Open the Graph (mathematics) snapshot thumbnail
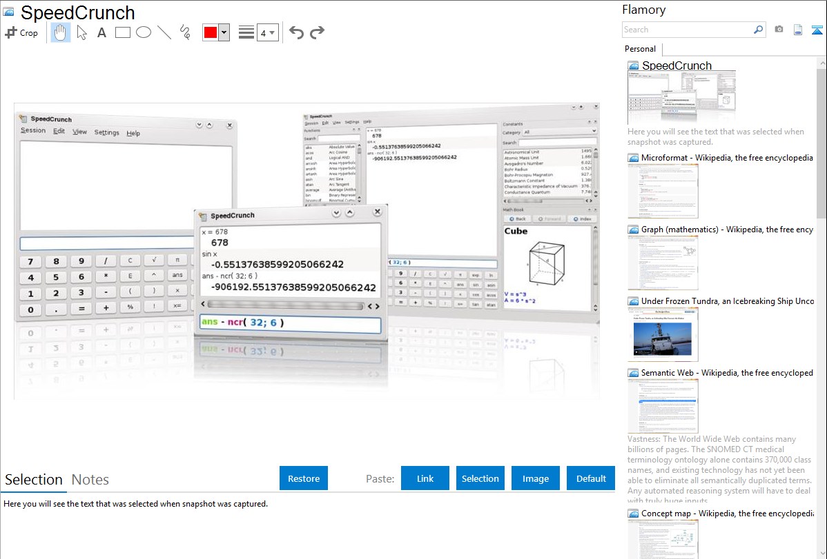 pos(663,263)
